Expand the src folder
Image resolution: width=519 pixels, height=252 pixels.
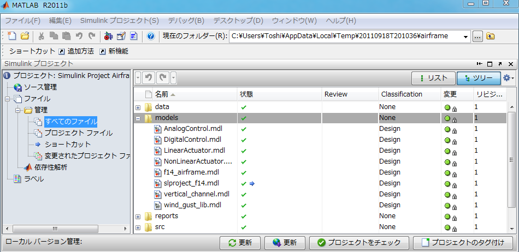[x=138, y=227]
